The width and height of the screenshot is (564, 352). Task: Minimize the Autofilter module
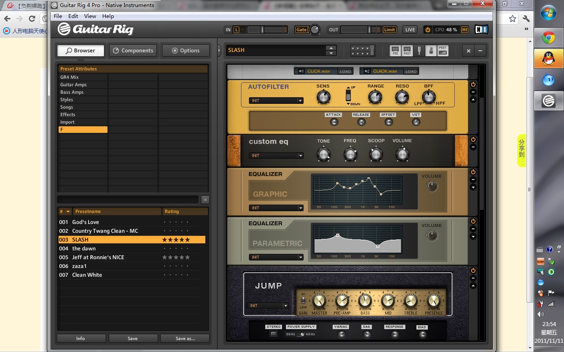point(473,92)
